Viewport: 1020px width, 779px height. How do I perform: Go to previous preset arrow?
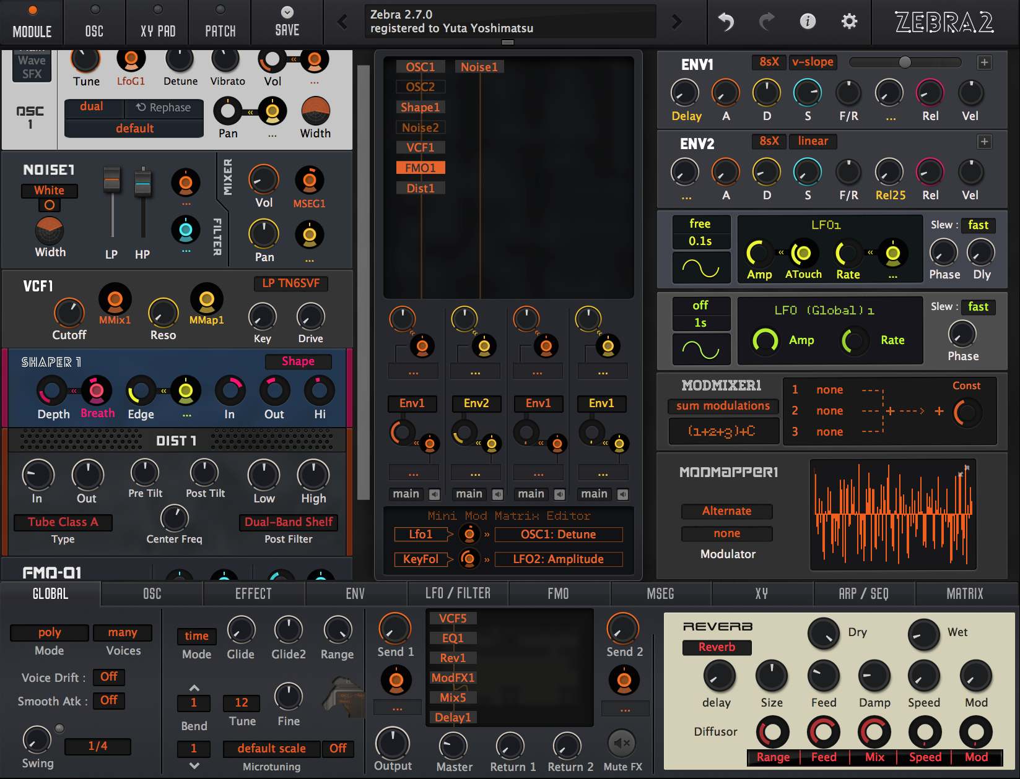point(342,22)
